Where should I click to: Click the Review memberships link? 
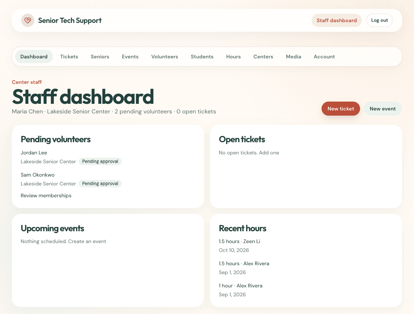pos(46,195)
